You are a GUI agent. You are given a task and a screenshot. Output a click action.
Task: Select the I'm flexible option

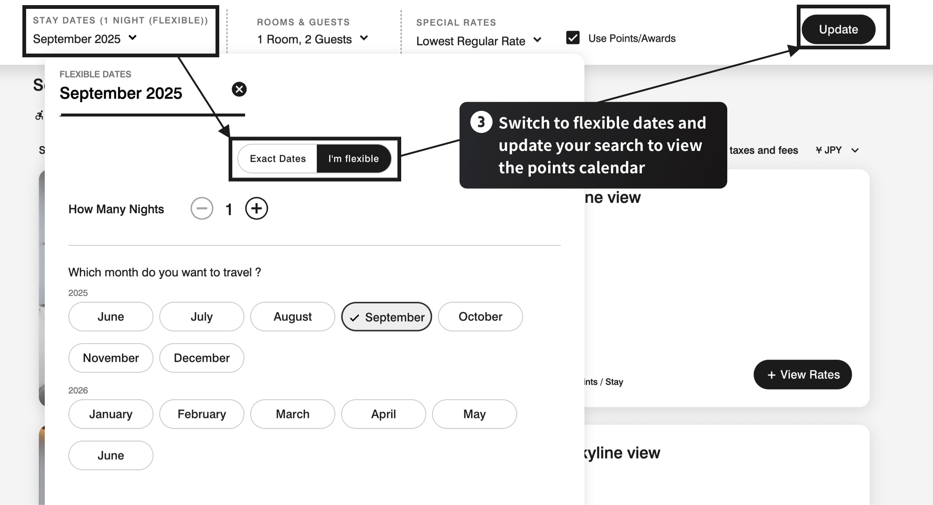pyautogui.click(x=354, y=158)
